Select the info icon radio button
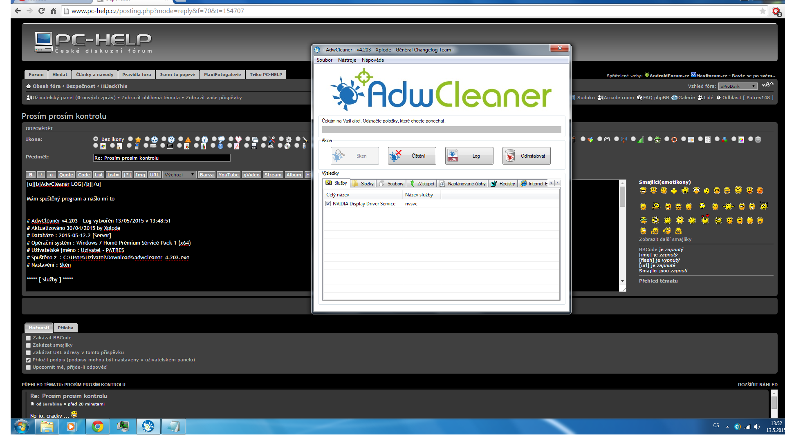Image resolution: width=785 pixels, height=441 pixels. [197, 139]
